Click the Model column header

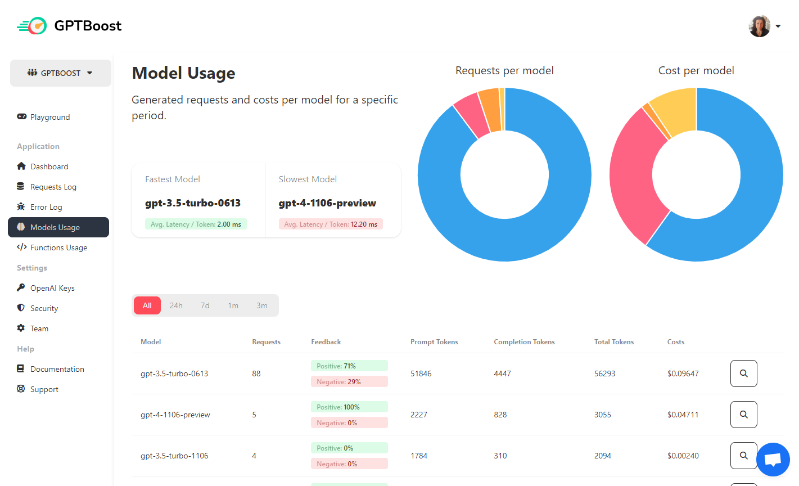coord(151,342)
